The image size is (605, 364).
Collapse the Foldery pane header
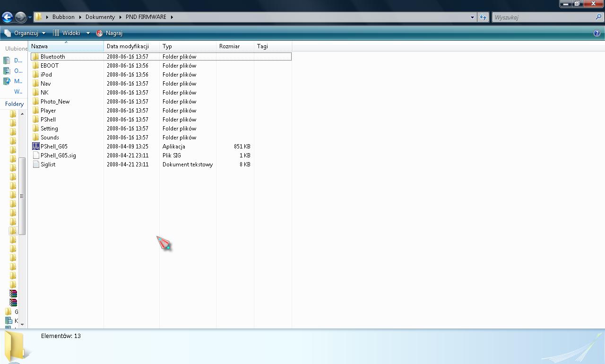(x=14, y=104)
